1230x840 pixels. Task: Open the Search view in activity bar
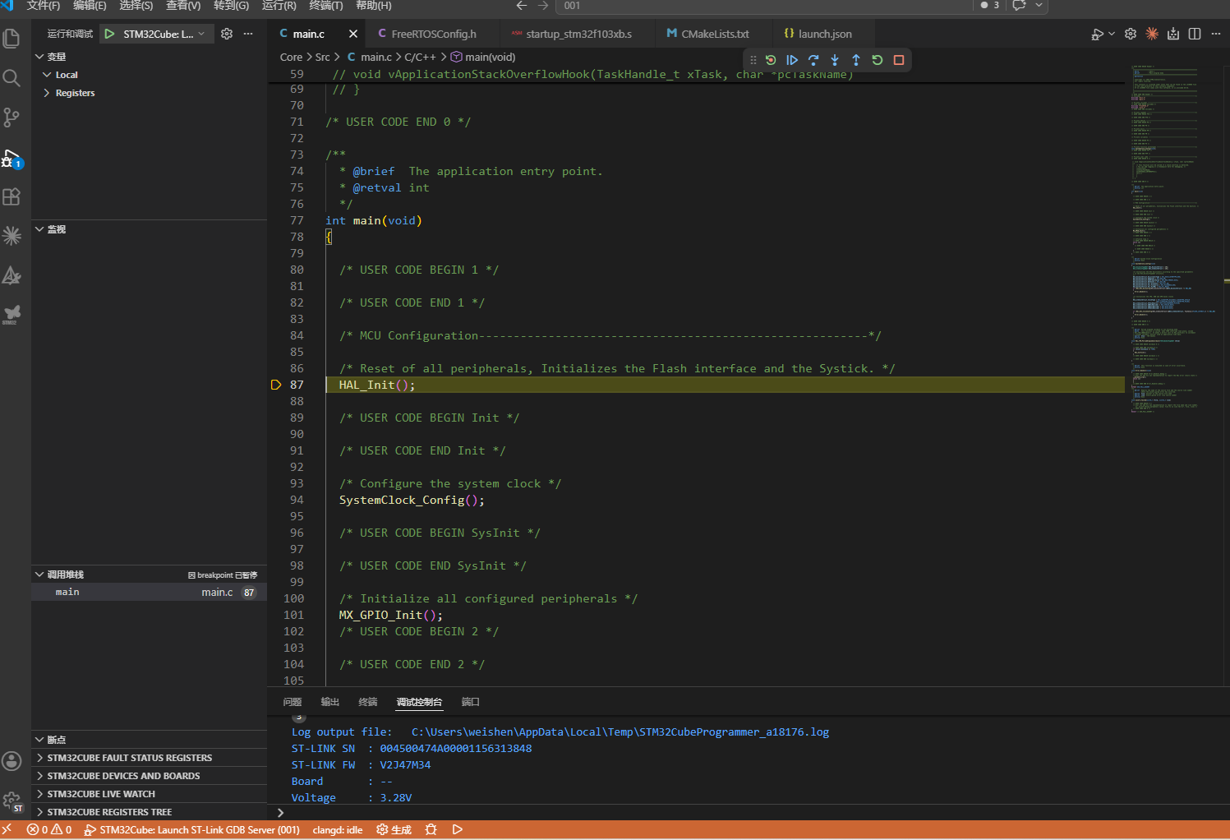pos(12,78)
